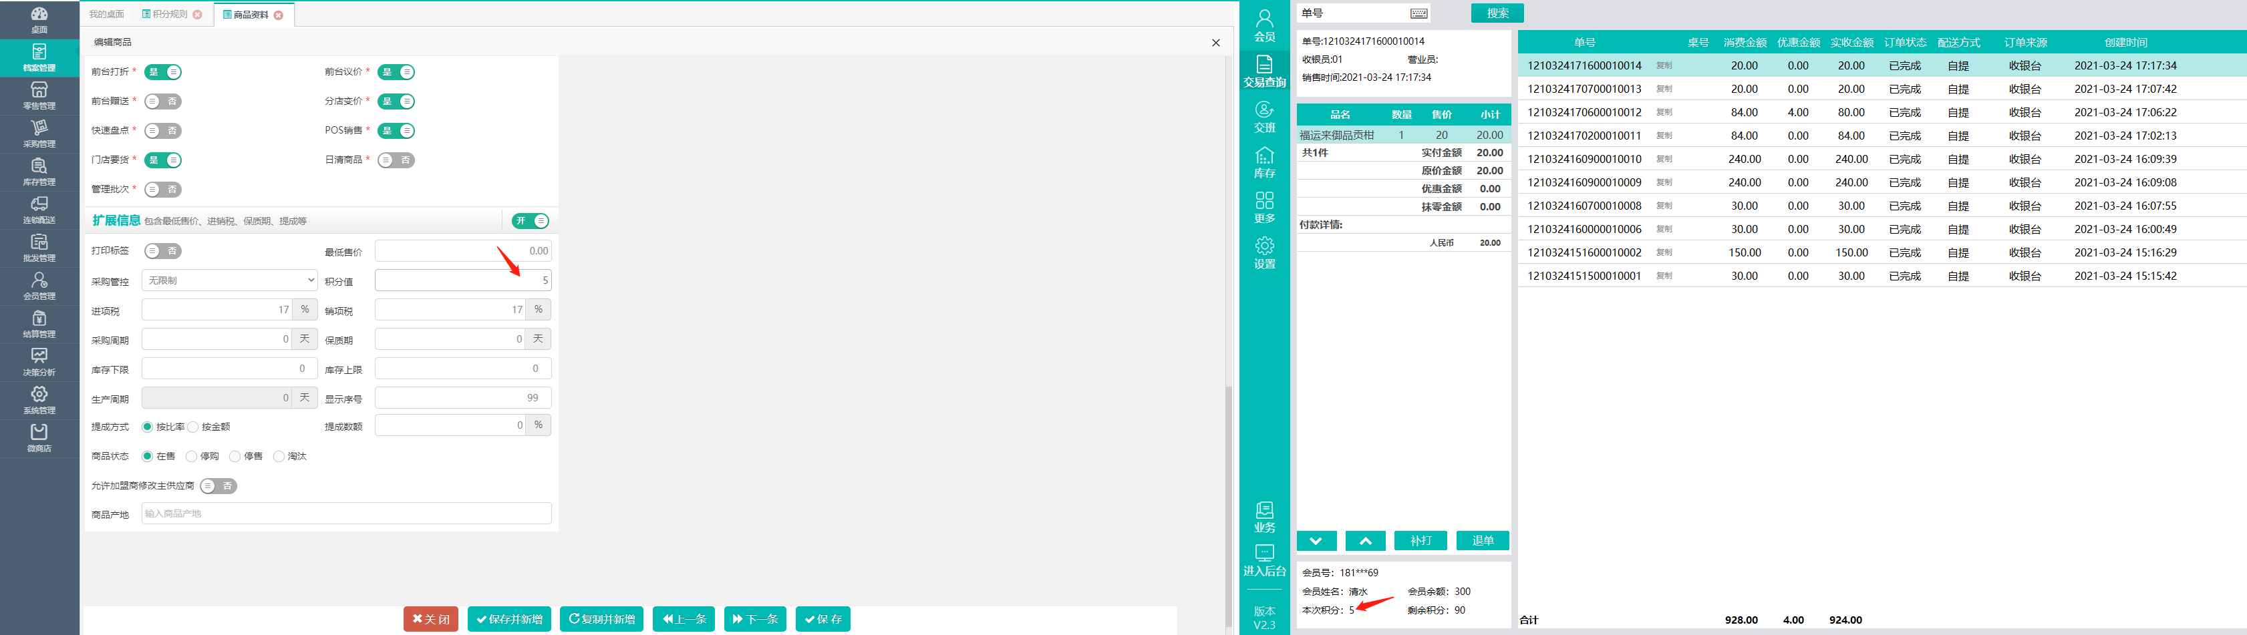Toggle the 分店变价 switch
Screen dimensions: 2247x635
(396, 101)
